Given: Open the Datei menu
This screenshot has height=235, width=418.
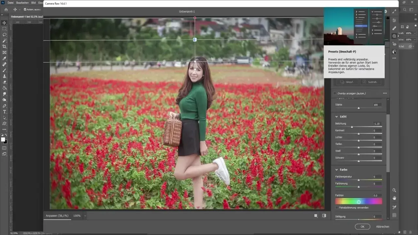Looking at the screenshot, I should 10,3.
